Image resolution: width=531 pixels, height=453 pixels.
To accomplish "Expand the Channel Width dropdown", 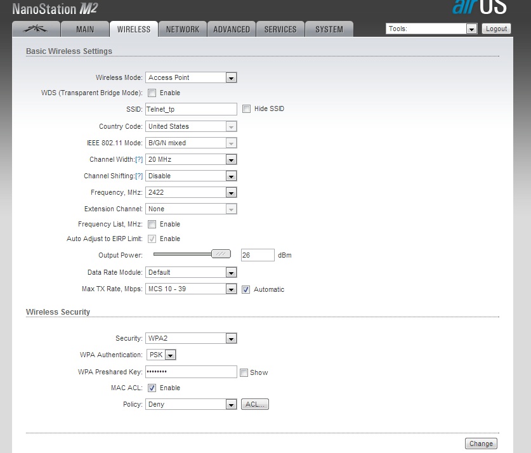I will click(191, 159).
